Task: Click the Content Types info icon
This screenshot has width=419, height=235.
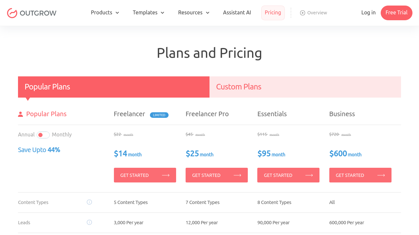Action: tap(89, 202)
